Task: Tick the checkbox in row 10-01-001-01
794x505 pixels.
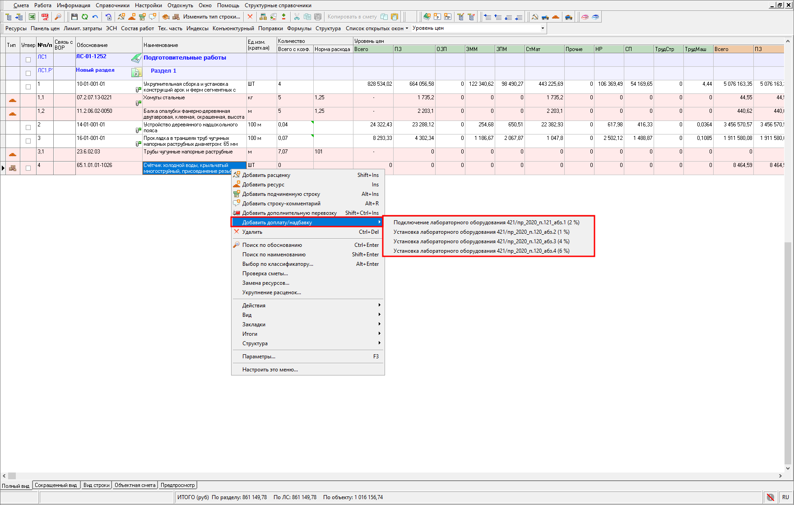Action: coord(28,87)
